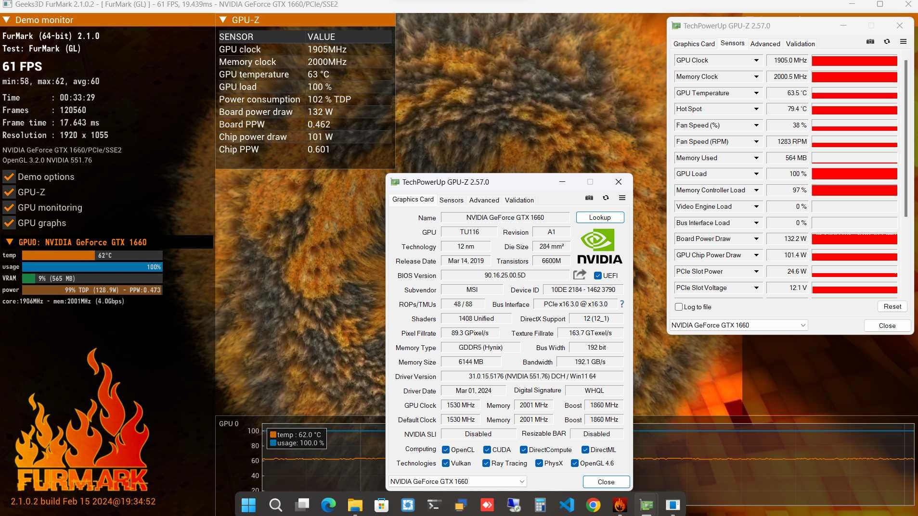Viewport: 918px width, 516px height.
Task: Open the terminal icon on taskbar
Action: point(434,505)
